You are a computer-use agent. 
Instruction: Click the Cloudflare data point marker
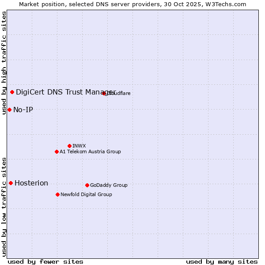click(104, 93)
